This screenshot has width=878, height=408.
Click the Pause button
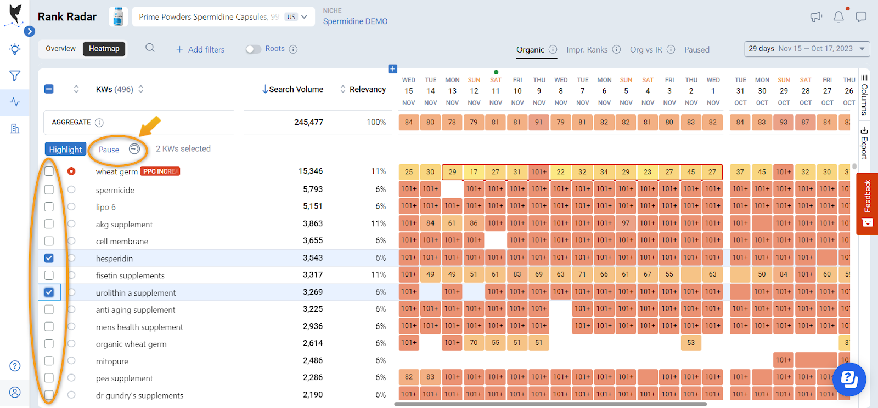click(109, 150)
